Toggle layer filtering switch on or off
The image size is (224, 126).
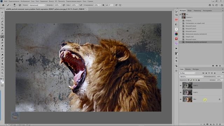[x=223, y=73]
